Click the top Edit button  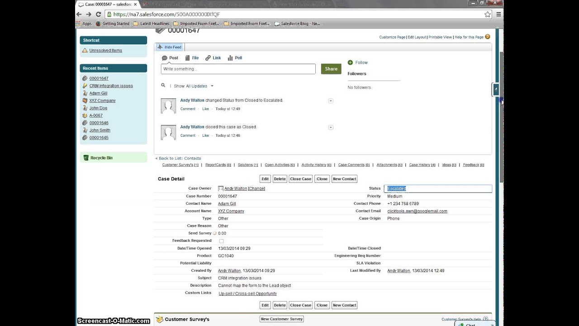tap(265, 179)
